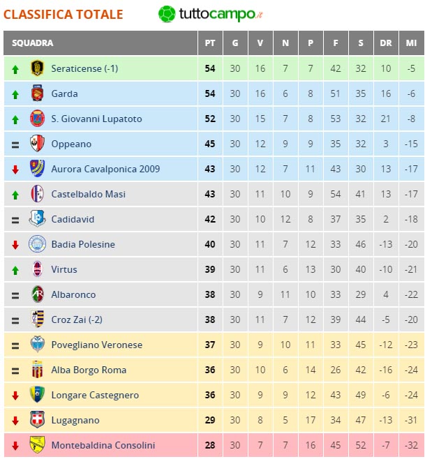Screen dimensions: 425x466
Task: Open the S. Giovanni Lupatoto team link
Action: point(96,119)
